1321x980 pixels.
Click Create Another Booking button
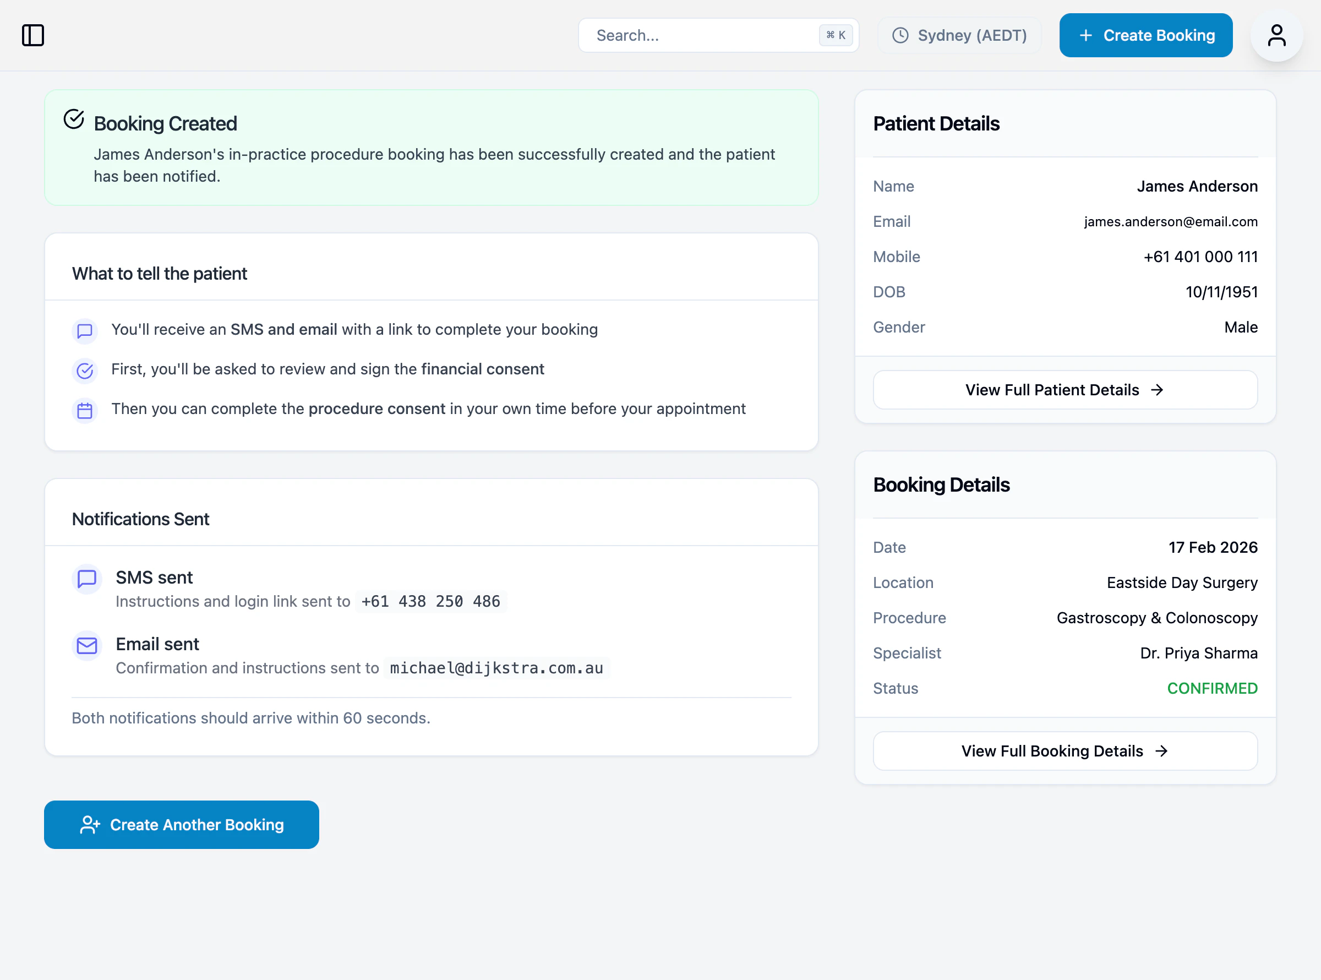pyautogui.click(x=182, y=825)
